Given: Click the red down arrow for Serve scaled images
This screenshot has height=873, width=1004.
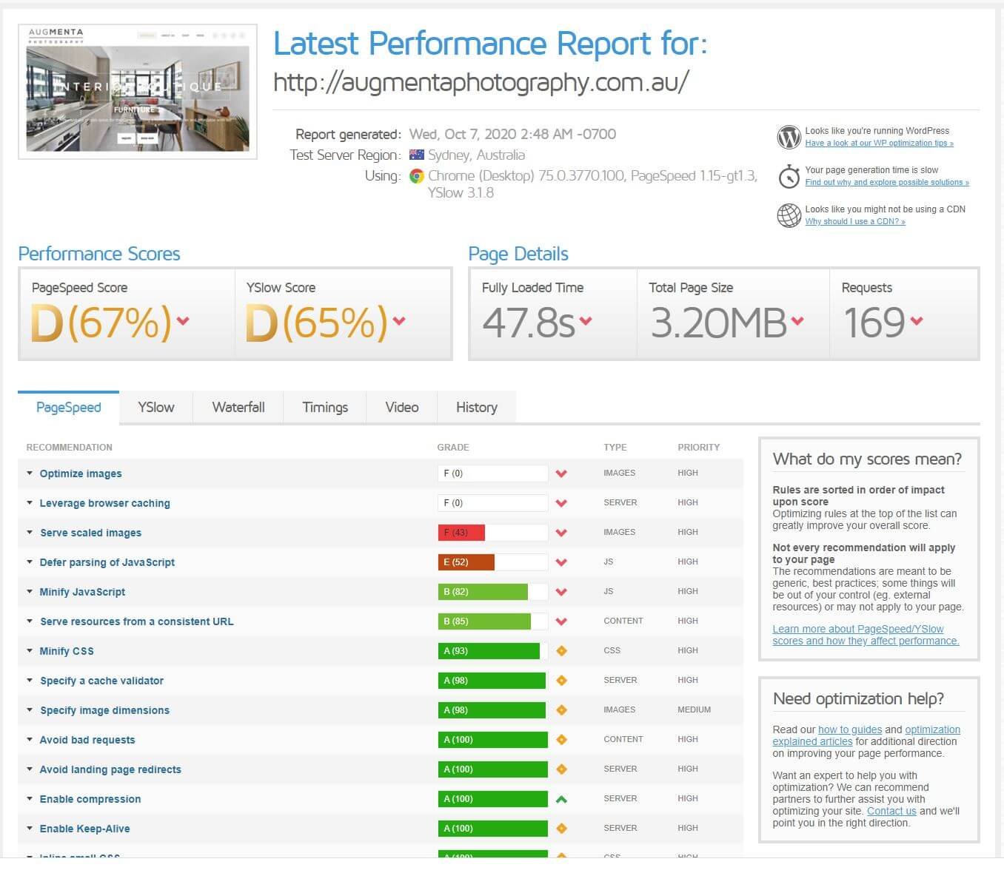Looking at the screenshot, I should (x=561, y=533).
